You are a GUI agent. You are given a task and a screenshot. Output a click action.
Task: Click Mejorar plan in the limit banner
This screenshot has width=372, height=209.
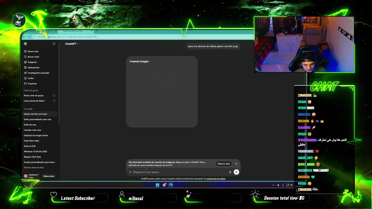pos(224,164)
